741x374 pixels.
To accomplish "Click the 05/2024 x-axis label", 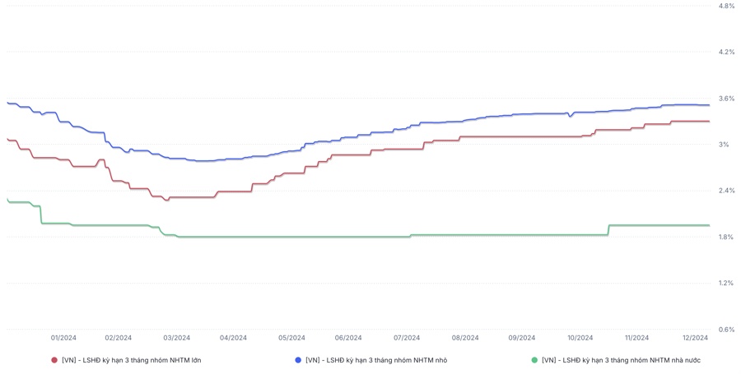I will pos(291,338).
